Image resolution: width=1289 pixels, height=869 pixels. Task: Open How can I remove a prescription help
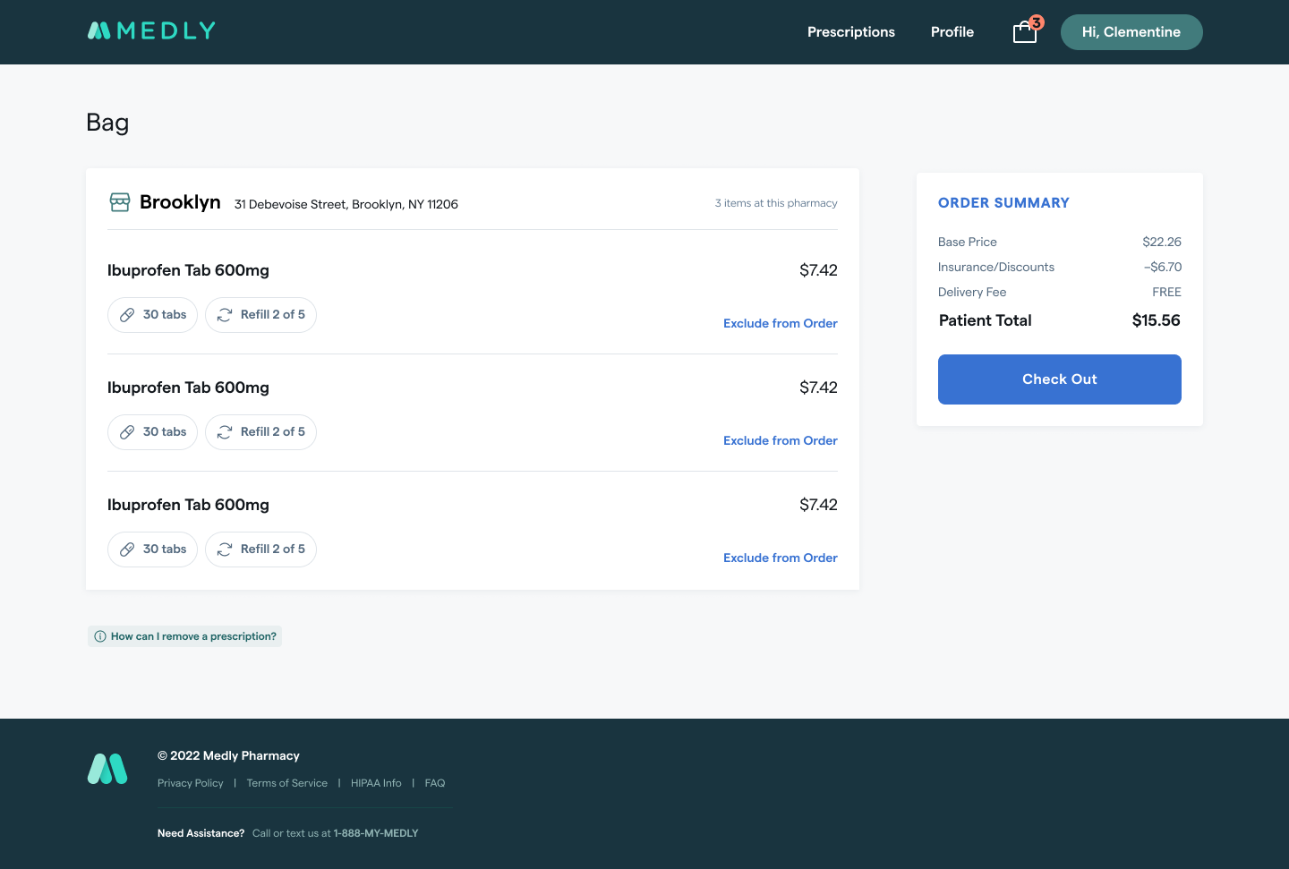[x=193, y=636]
